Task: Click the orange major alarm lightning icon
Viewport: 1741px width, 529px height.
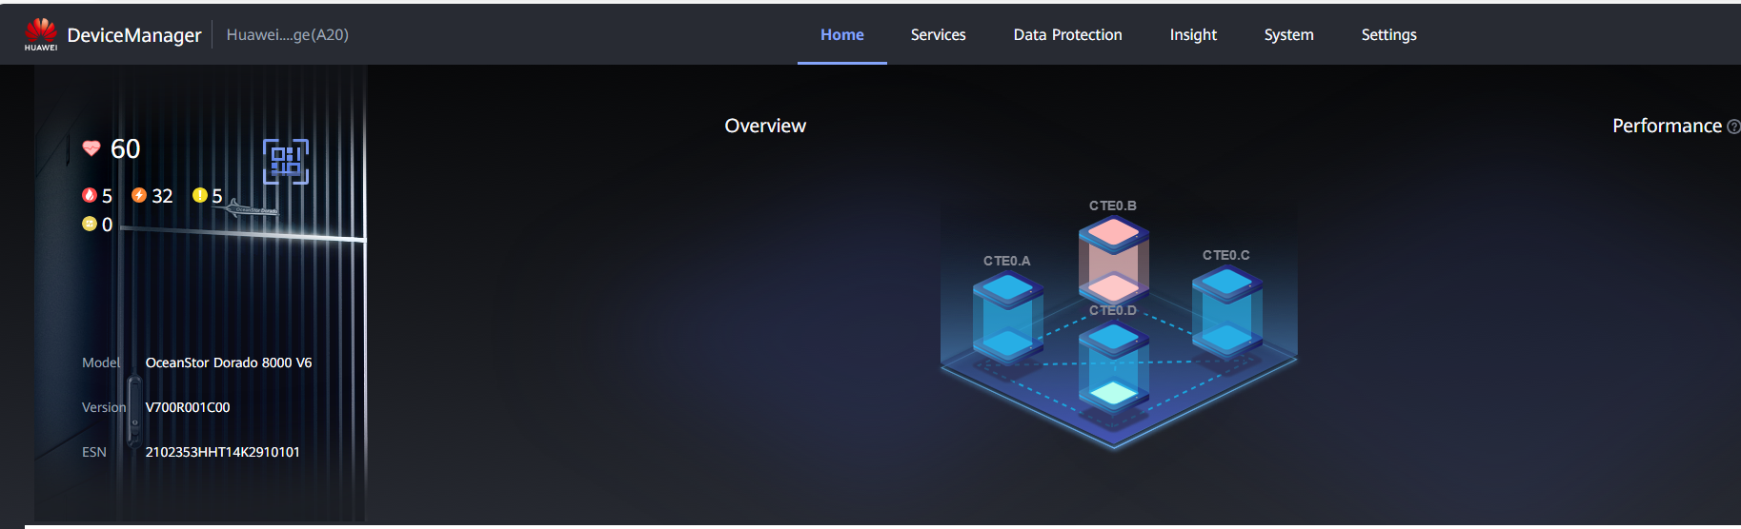Action: pyautogui.click(x=139, y=195)
